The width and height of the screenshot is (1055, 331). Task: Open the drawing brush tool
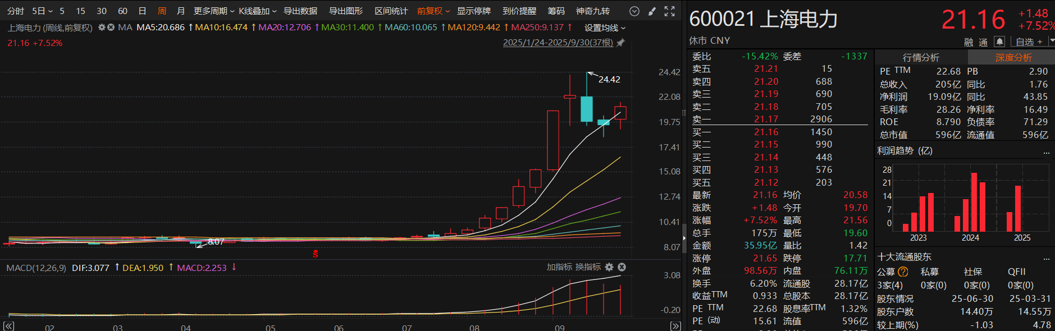click(x=652, y=11)
